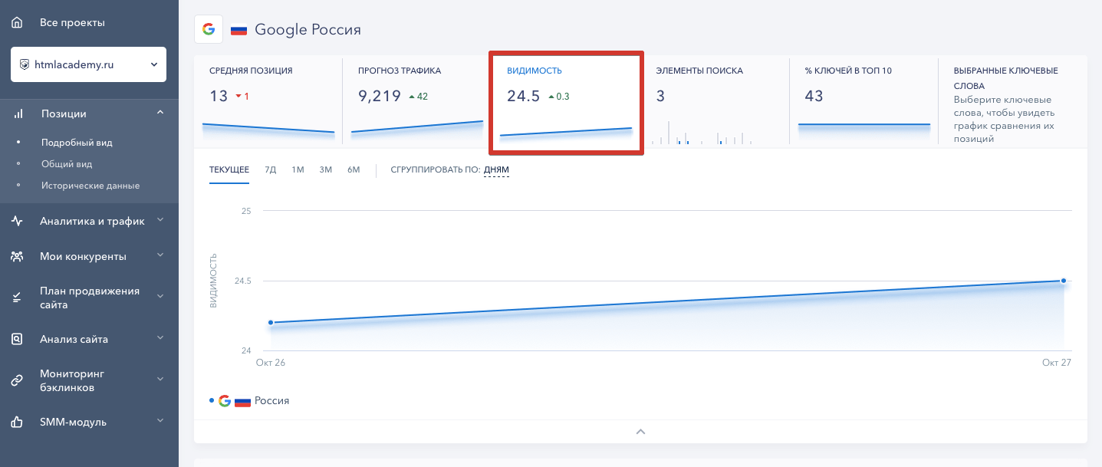This screenshot has width=1102, height=467.
Task: Click the Google icon in chart legend
Action: (x=225, y=401)
